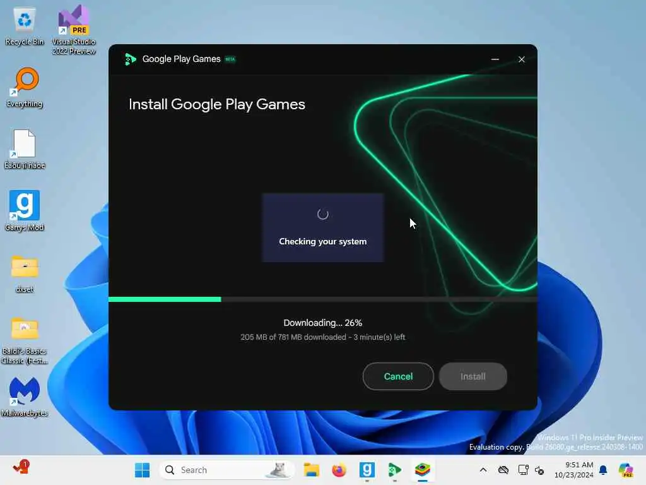Click the 'Checking your system' panel

click(322, 227)
